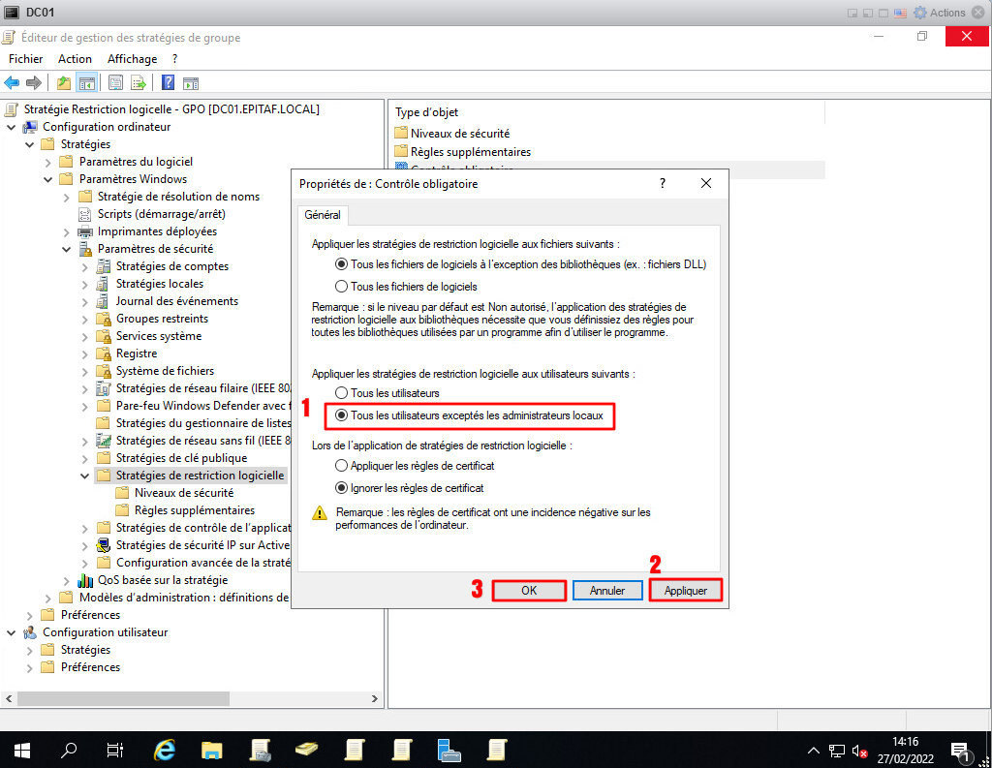The image size is (992, 768).
Task: Click the Export list toolbar icon
Action: point(139,82)
